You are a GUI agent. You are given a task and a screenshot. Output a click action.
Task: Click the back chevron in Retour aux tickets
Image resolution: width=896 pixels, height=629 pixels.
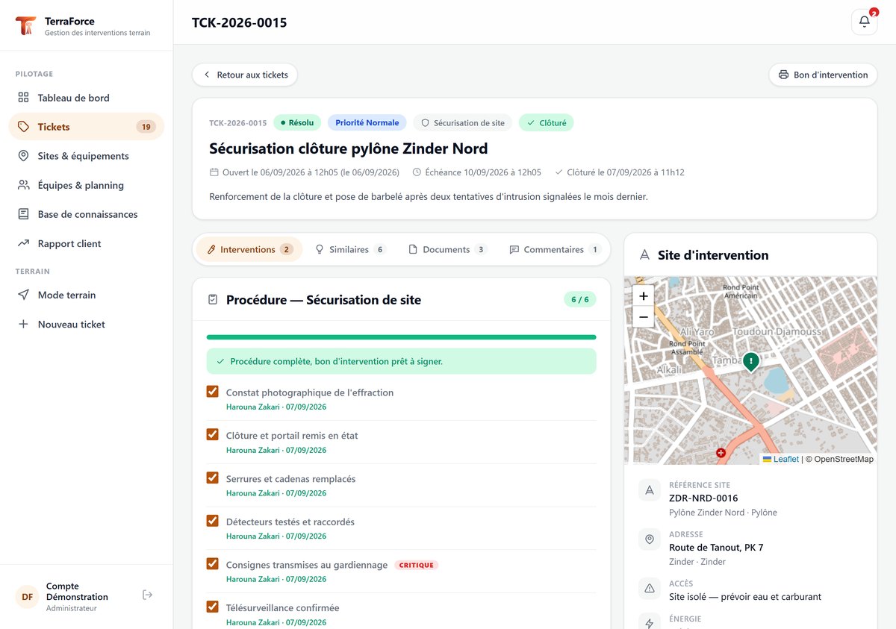207,75
